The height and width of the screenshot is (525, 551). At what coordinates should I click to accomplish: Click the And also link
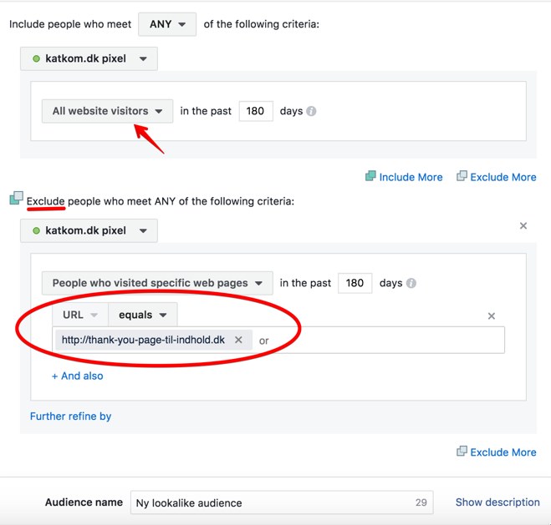[x=78, y=376]
